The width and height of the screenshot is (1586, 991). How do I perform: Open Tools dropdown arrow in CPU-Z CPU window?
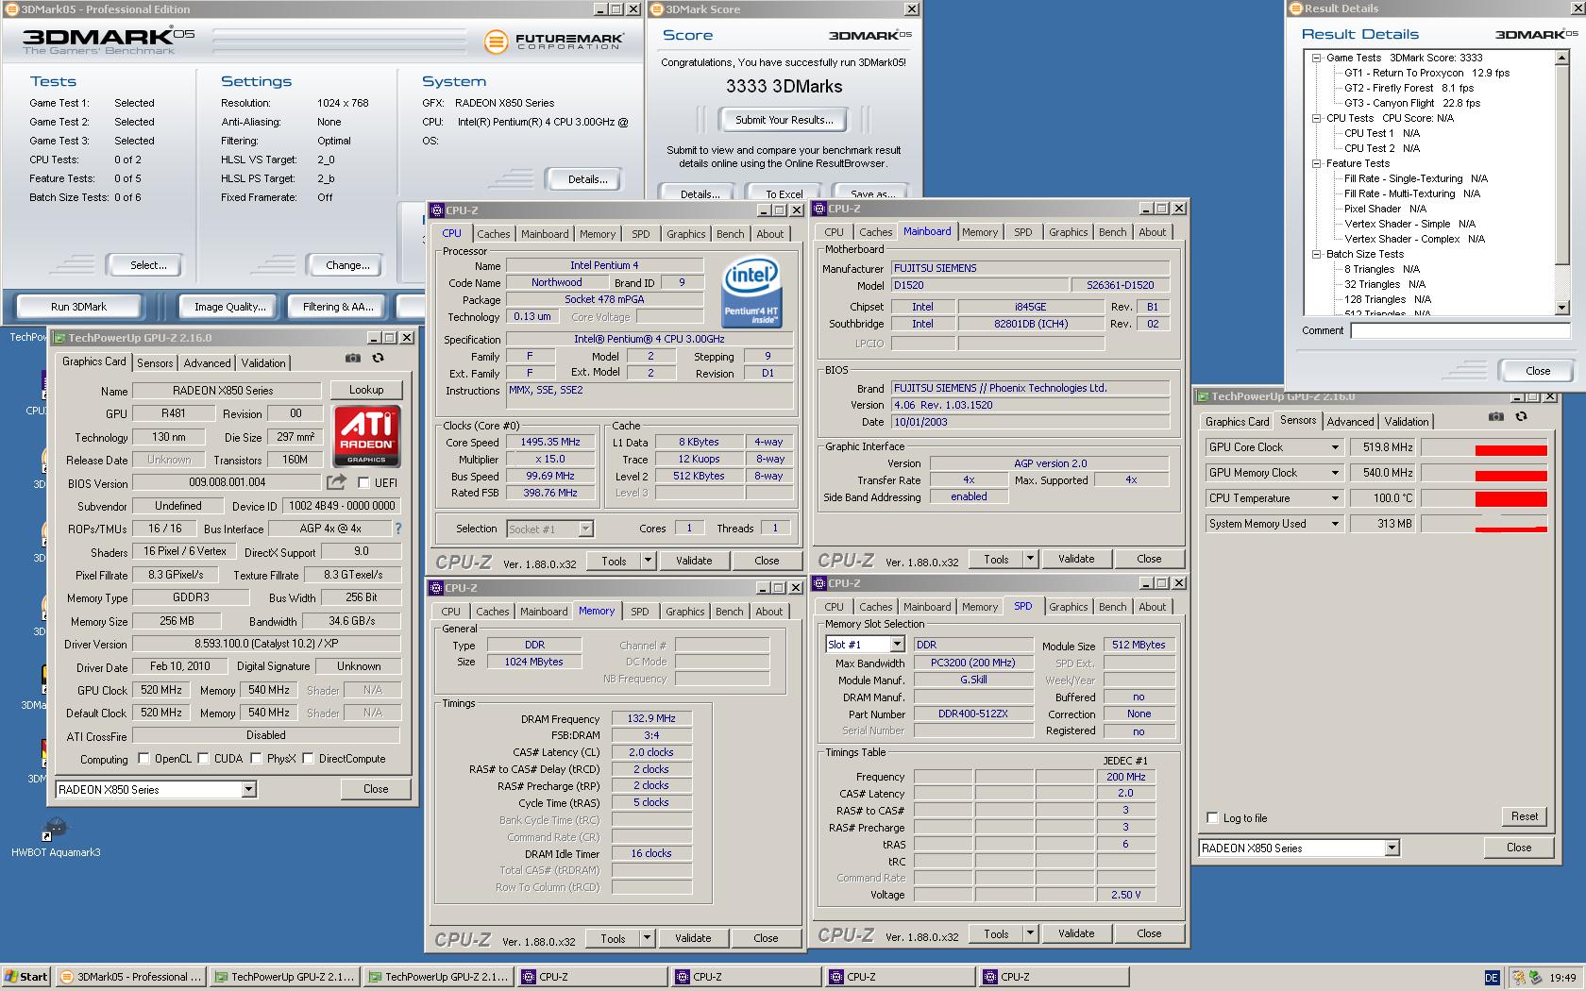click(648, 561)
